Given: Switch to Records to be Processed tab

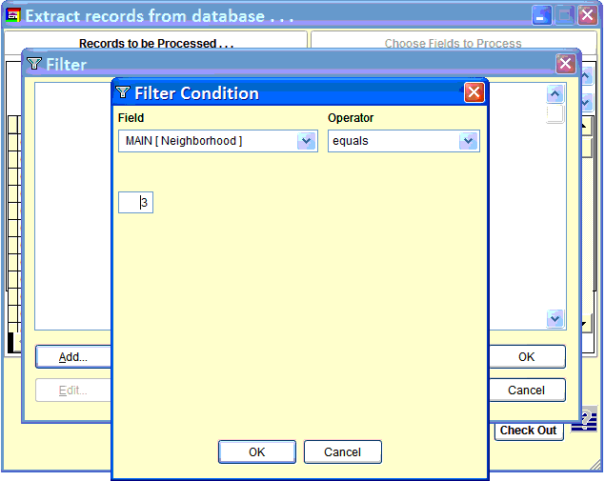Looking at the screenshot, I should 156,43.
